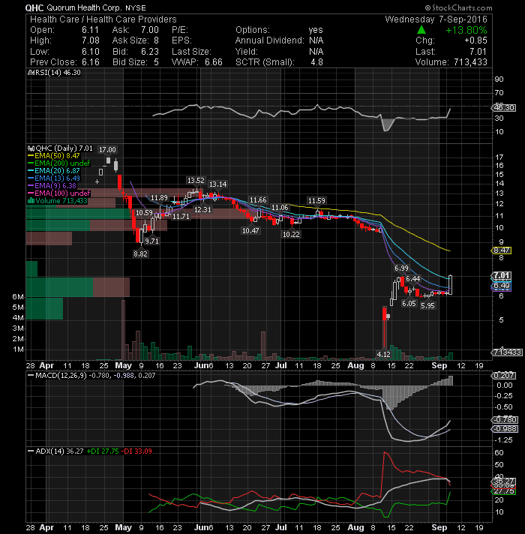
Task: Click the pink EMA(100) undef legend entry
Action: pos(59,193)
